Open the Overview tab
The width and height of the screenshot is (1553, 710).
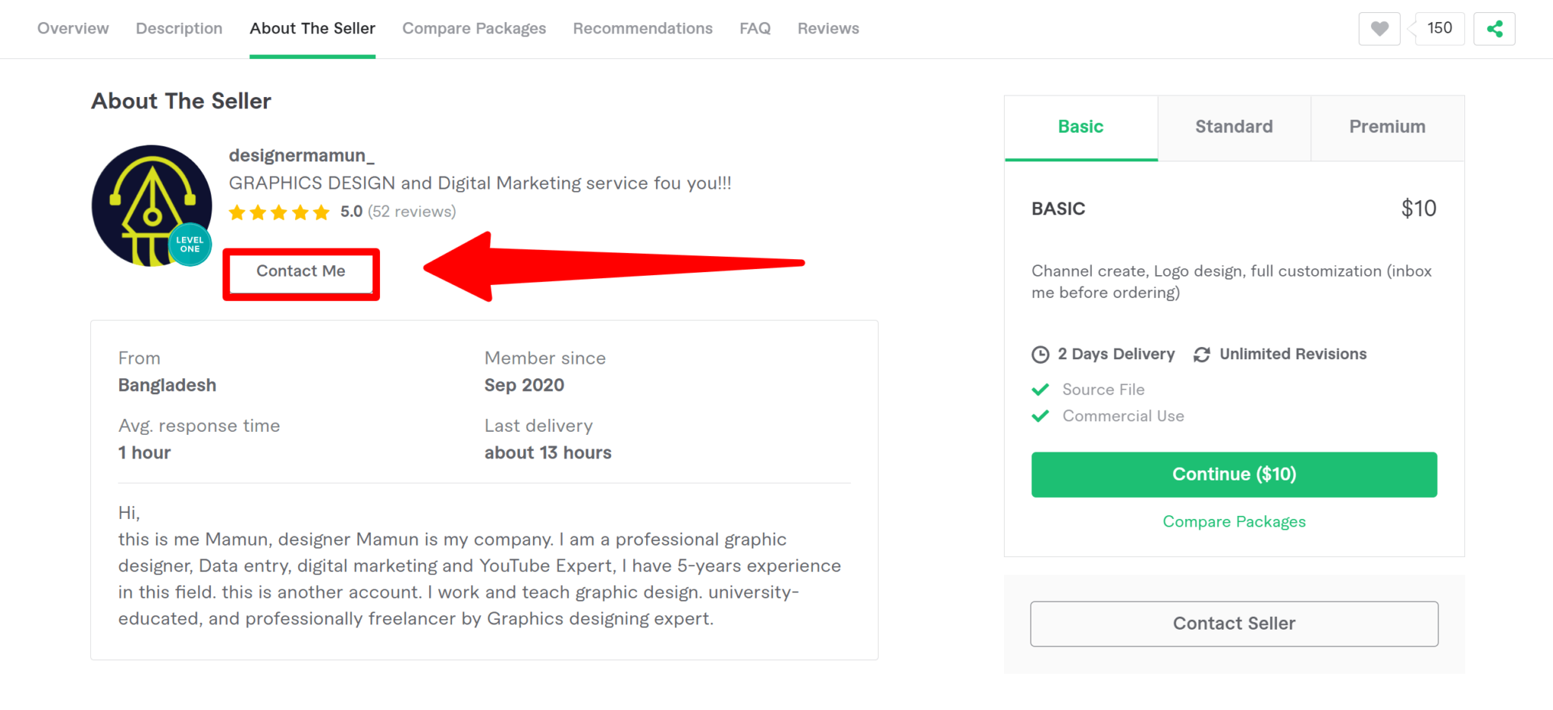point(73,29)
